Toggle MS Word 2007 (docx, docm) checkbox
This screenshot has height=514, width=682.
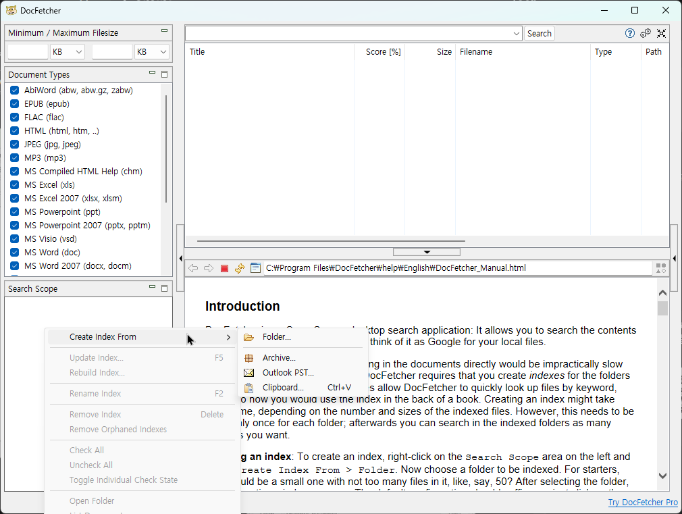14,266
